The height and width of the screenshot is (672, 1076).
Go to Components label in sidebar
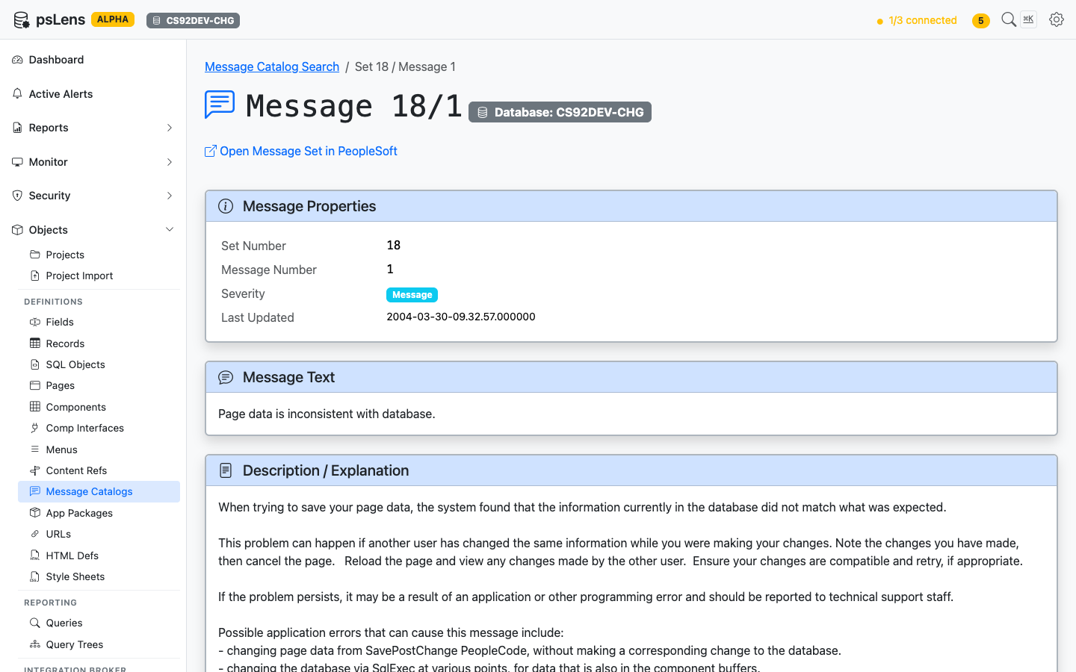(76, 407)
